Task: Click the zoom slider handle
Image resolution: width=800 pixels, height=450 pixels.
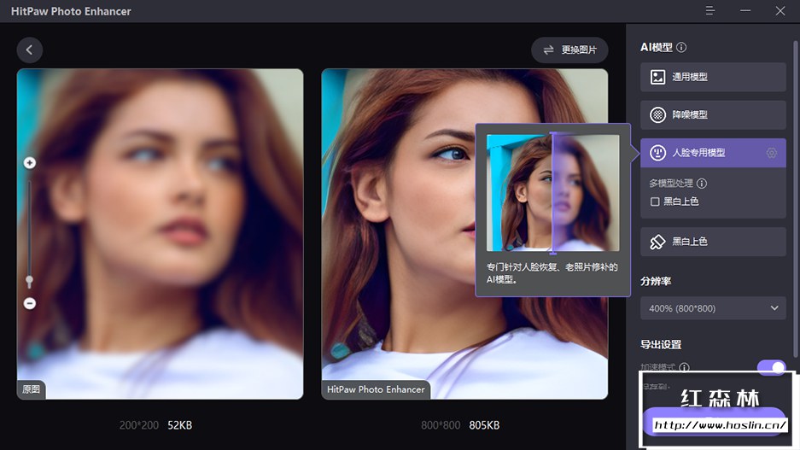Action: pyautogui.click(x=30, y=281)
